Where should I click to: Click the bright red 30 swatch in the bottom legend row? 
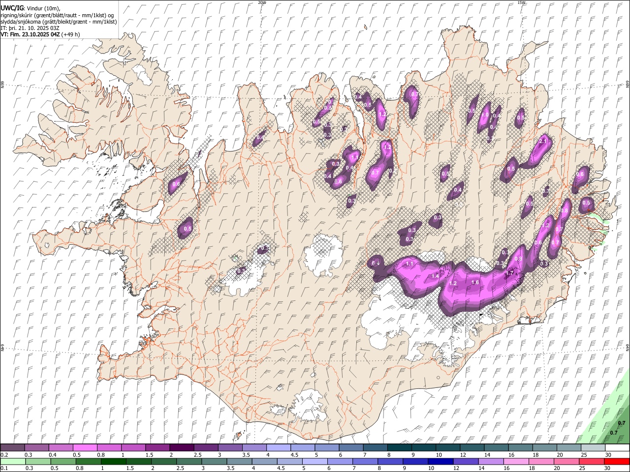coord(616,461)
